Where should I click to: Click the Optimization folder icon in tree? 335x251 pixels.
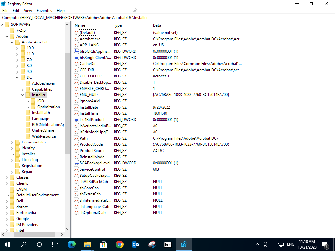click(x=33, y=107)
